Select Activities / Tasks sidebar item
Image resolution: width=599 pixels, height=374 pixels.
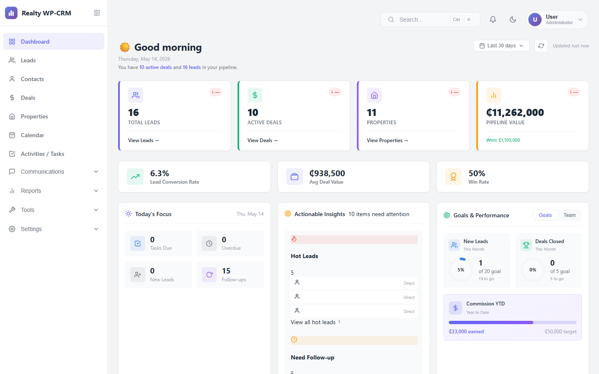[x=54, y=154]
